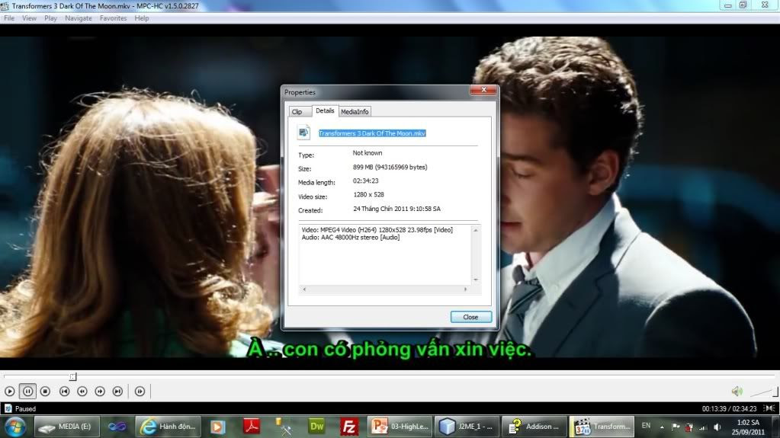Open FileZilla from taskbar
Image resolution: width=780 pixels, height=438 pixels.
pyautogui.click(x=349, y=427)
